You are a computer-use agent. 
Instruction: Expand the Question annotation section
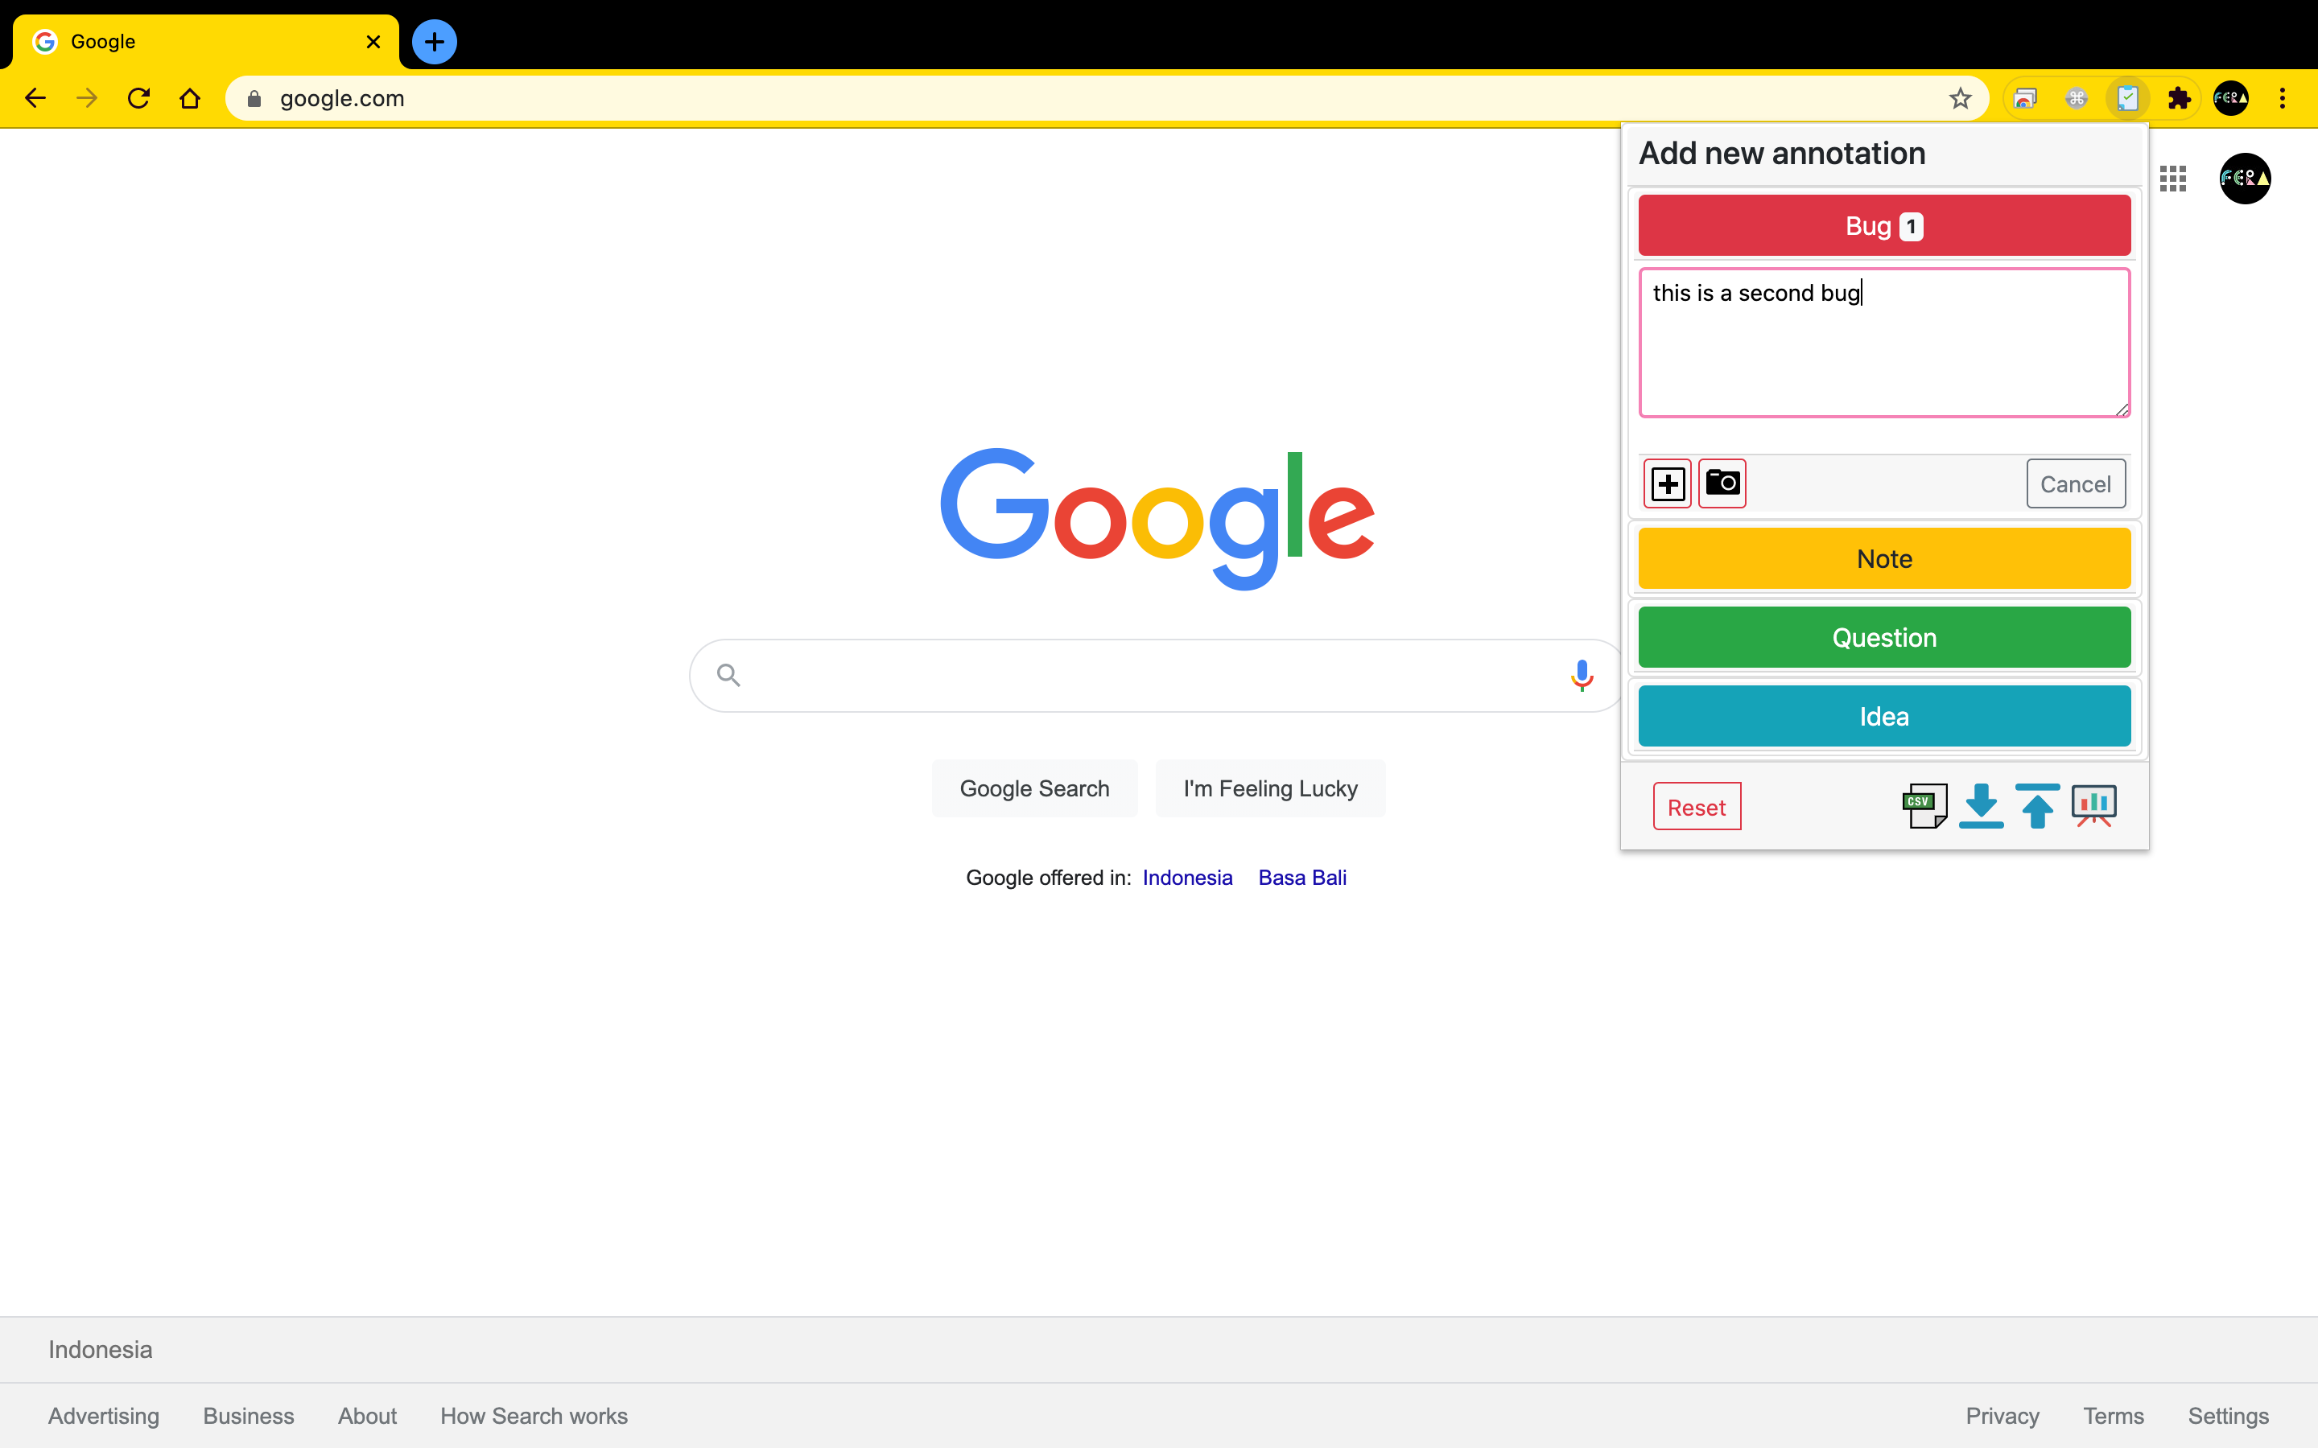pyautogui.click(x=1883, y=637)
